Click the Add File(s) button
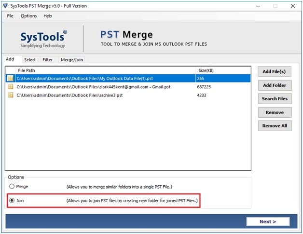303x234 pixels. pyautogui.click(x=274, y=71)
